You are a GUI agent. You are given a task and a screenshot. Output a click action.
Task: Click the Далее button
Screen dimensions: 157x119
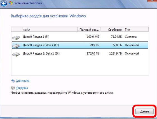click(144, 111)
